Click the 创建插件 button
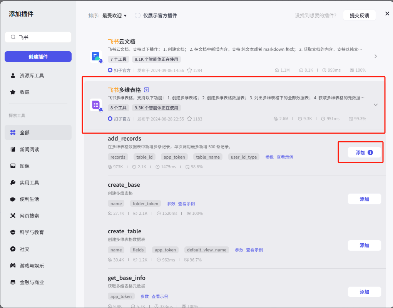This screenshot has width=393, height=308. pos(38,57)
